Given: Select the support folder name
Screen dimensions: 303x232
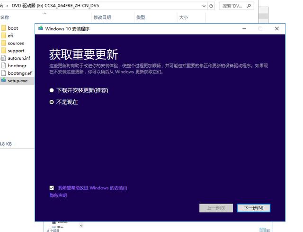Looking at the screenshot, I should point(16,51).
